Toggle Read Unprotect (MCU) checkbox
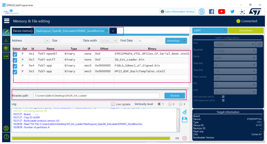Viewport: 267px width, 144px height. (223, 97)
